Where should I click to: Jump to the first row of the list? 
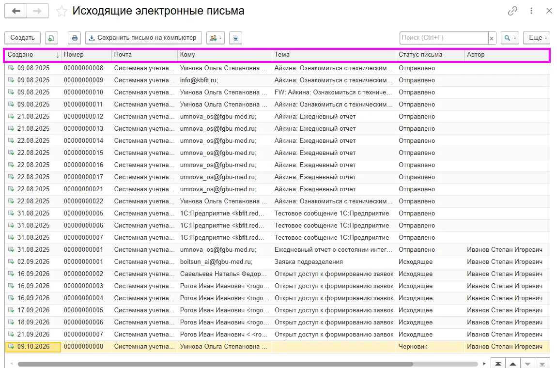pyautogui.click(x=498, y=364)
